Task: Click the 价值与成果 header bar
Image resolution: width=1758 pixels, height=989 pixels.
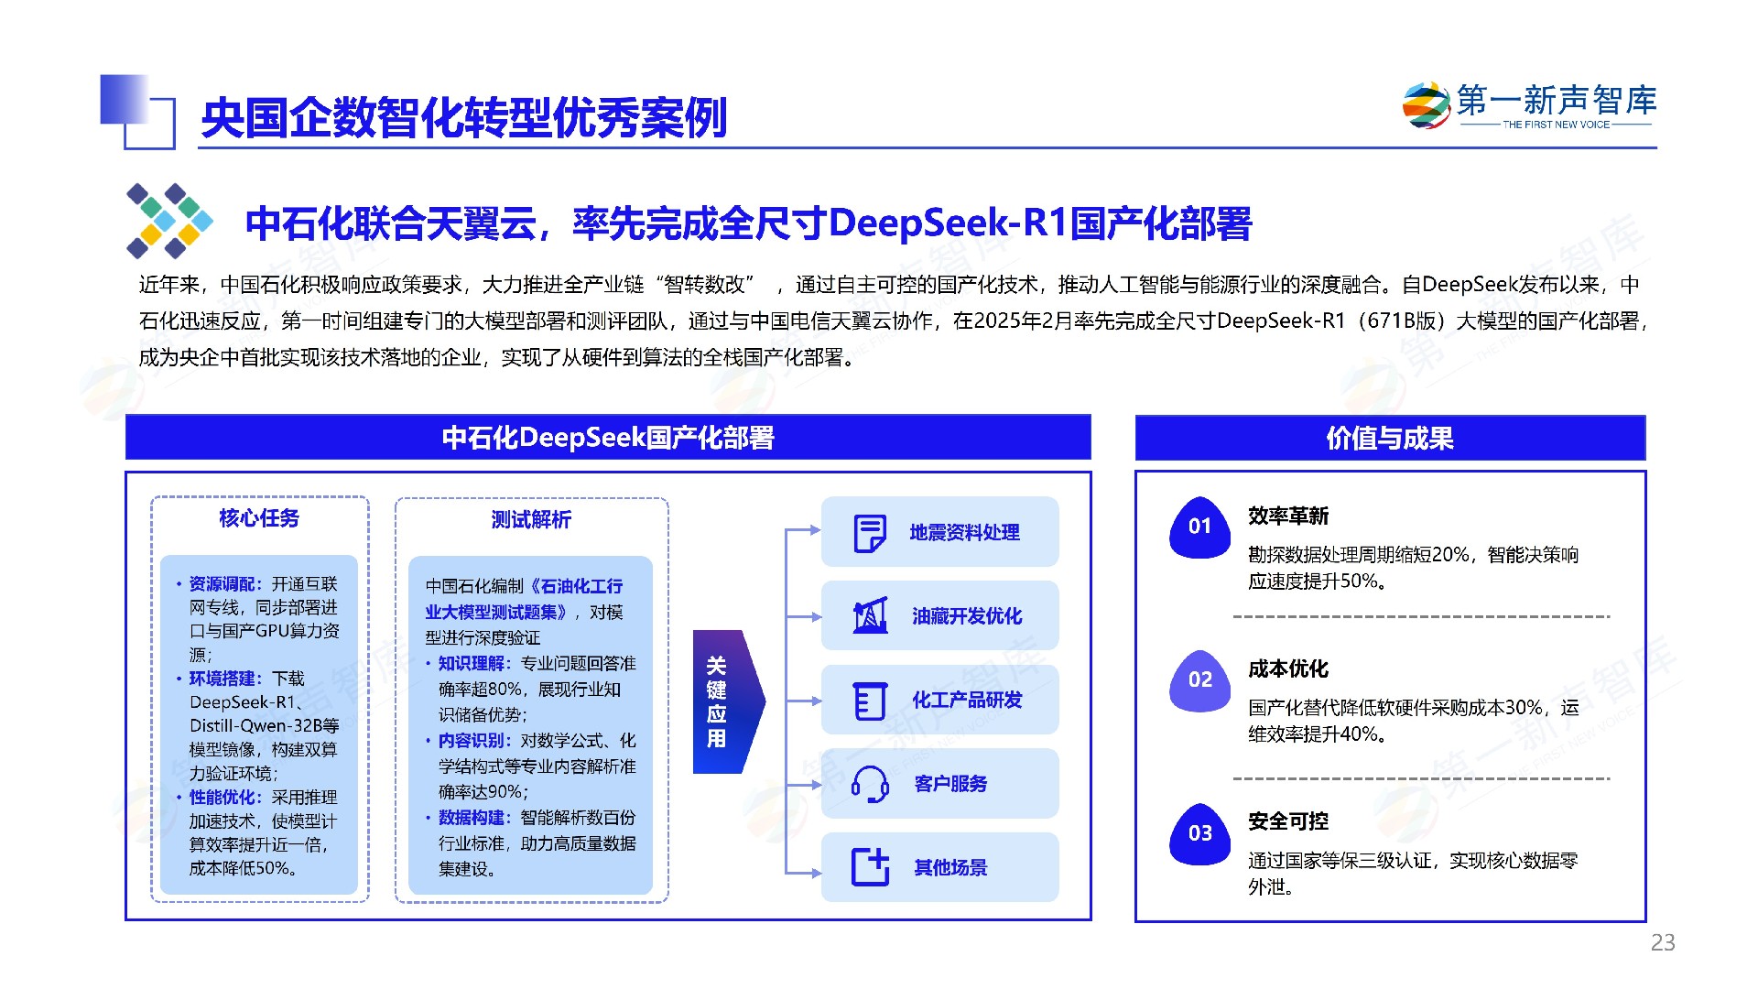Action: (x=1389, y=438)
